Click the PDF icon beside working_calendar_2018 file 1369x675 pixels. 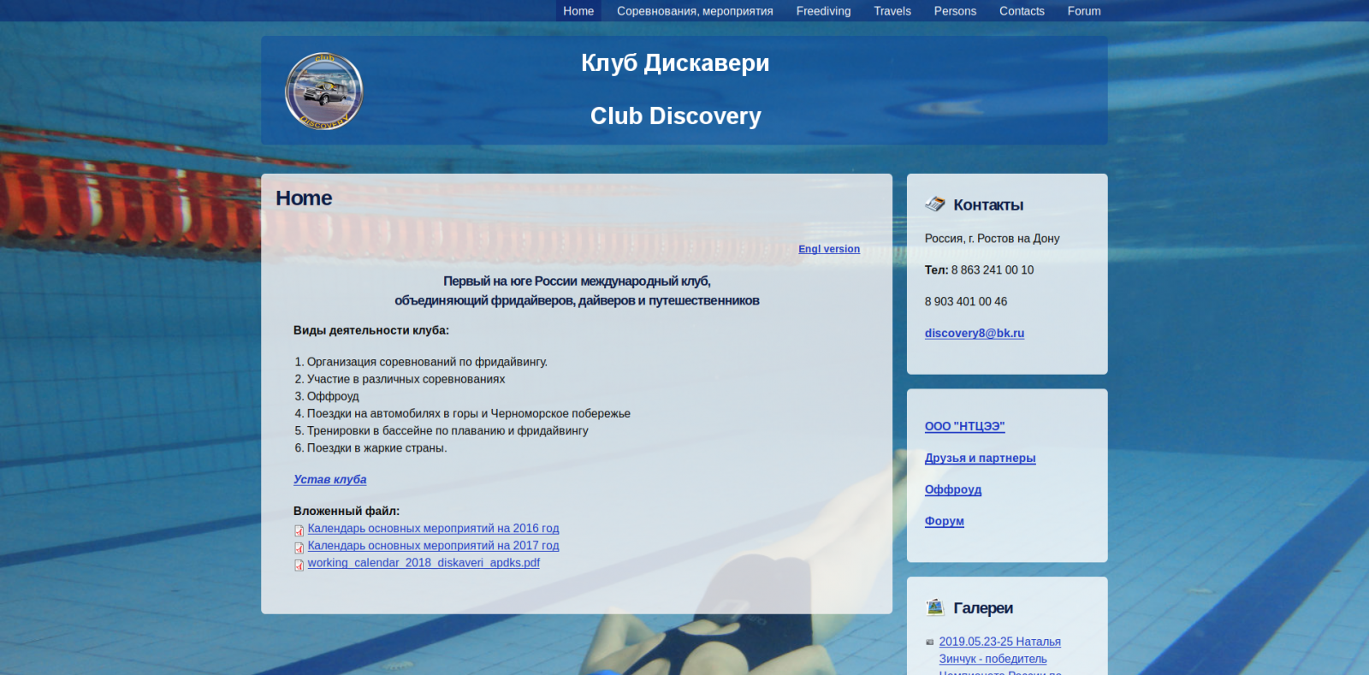point(299,565)
